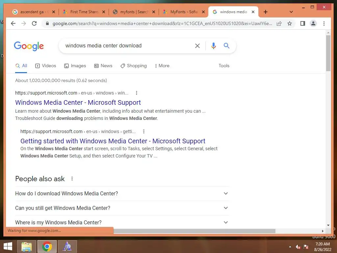Open the More filters dropdown
Screen dimensions: 337x253
point(162,66)
